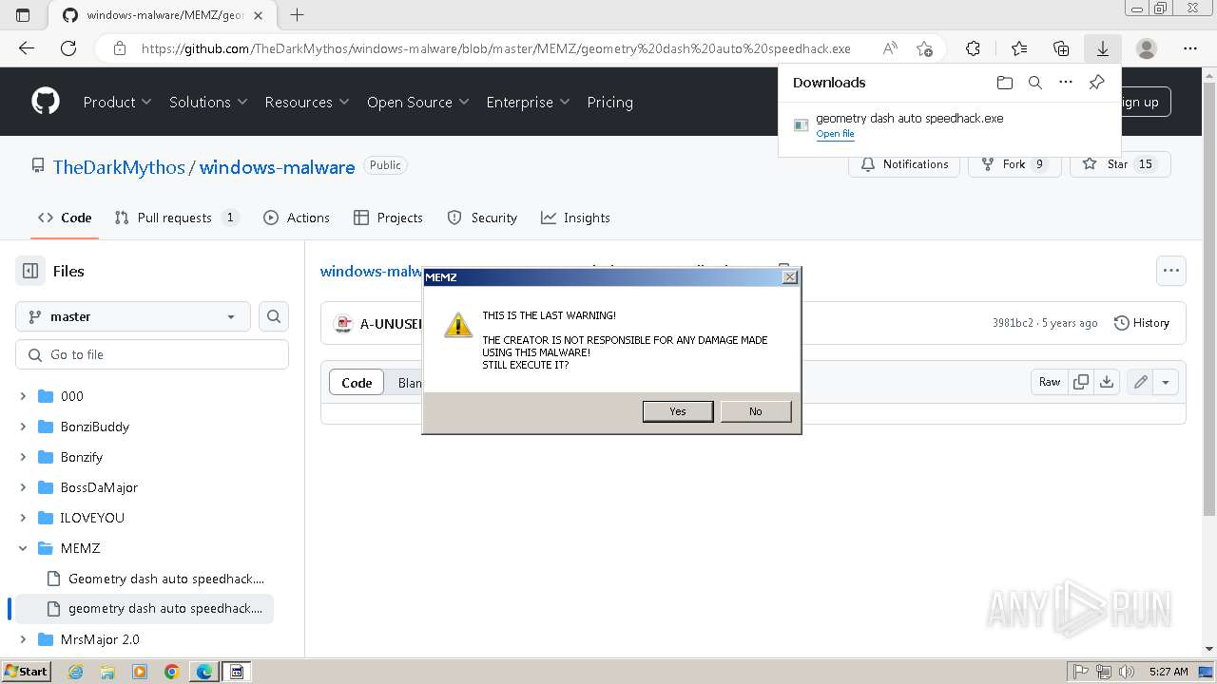Click the GitHub logo icon
The image size is (1217, 684).
(46, 102)
